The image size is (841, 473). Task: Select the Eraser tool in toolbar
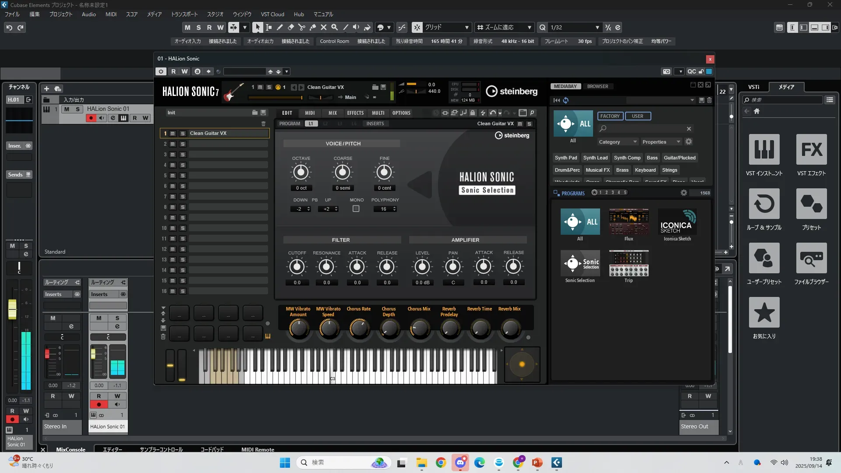290,27
